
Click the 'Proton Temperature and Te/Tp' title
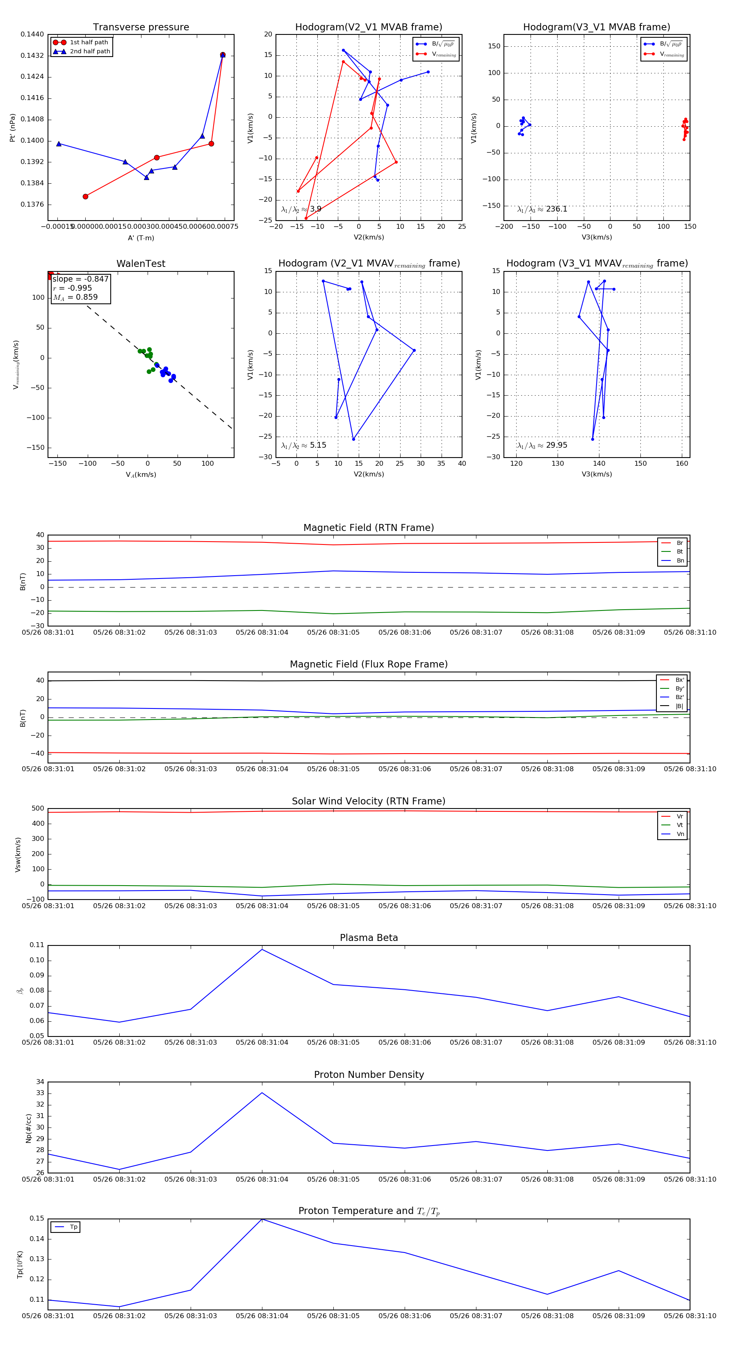[x=369, y=1211]
